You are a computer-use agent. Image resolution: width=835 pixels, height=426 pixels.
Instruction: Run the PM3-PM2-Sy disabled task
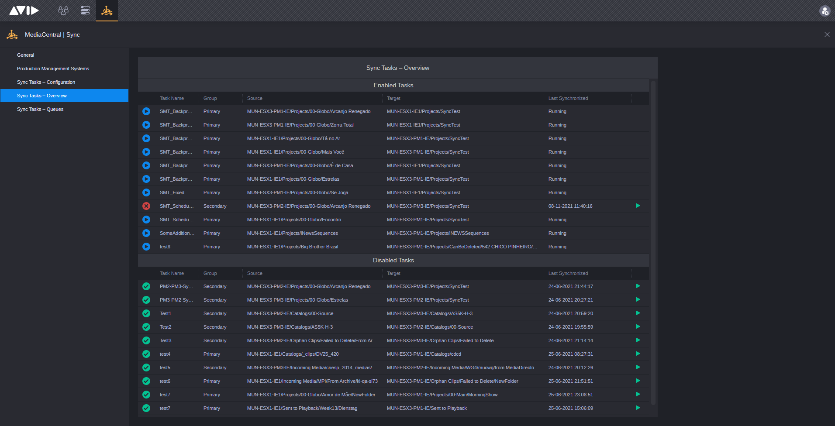point(638,299)
